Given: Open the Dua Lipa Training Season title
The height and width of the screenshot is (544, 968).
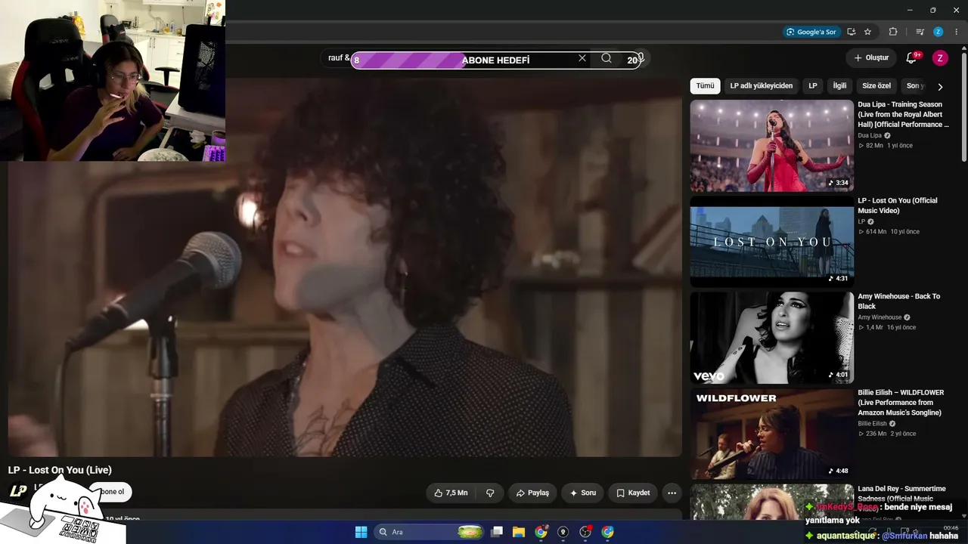Looking at the screenshot, I should pyautogui.click(x=904, y=114).
